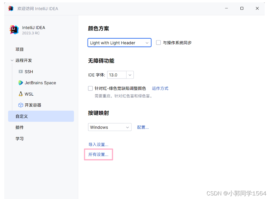Switch to the 自定义 tab

pos(41,116)
